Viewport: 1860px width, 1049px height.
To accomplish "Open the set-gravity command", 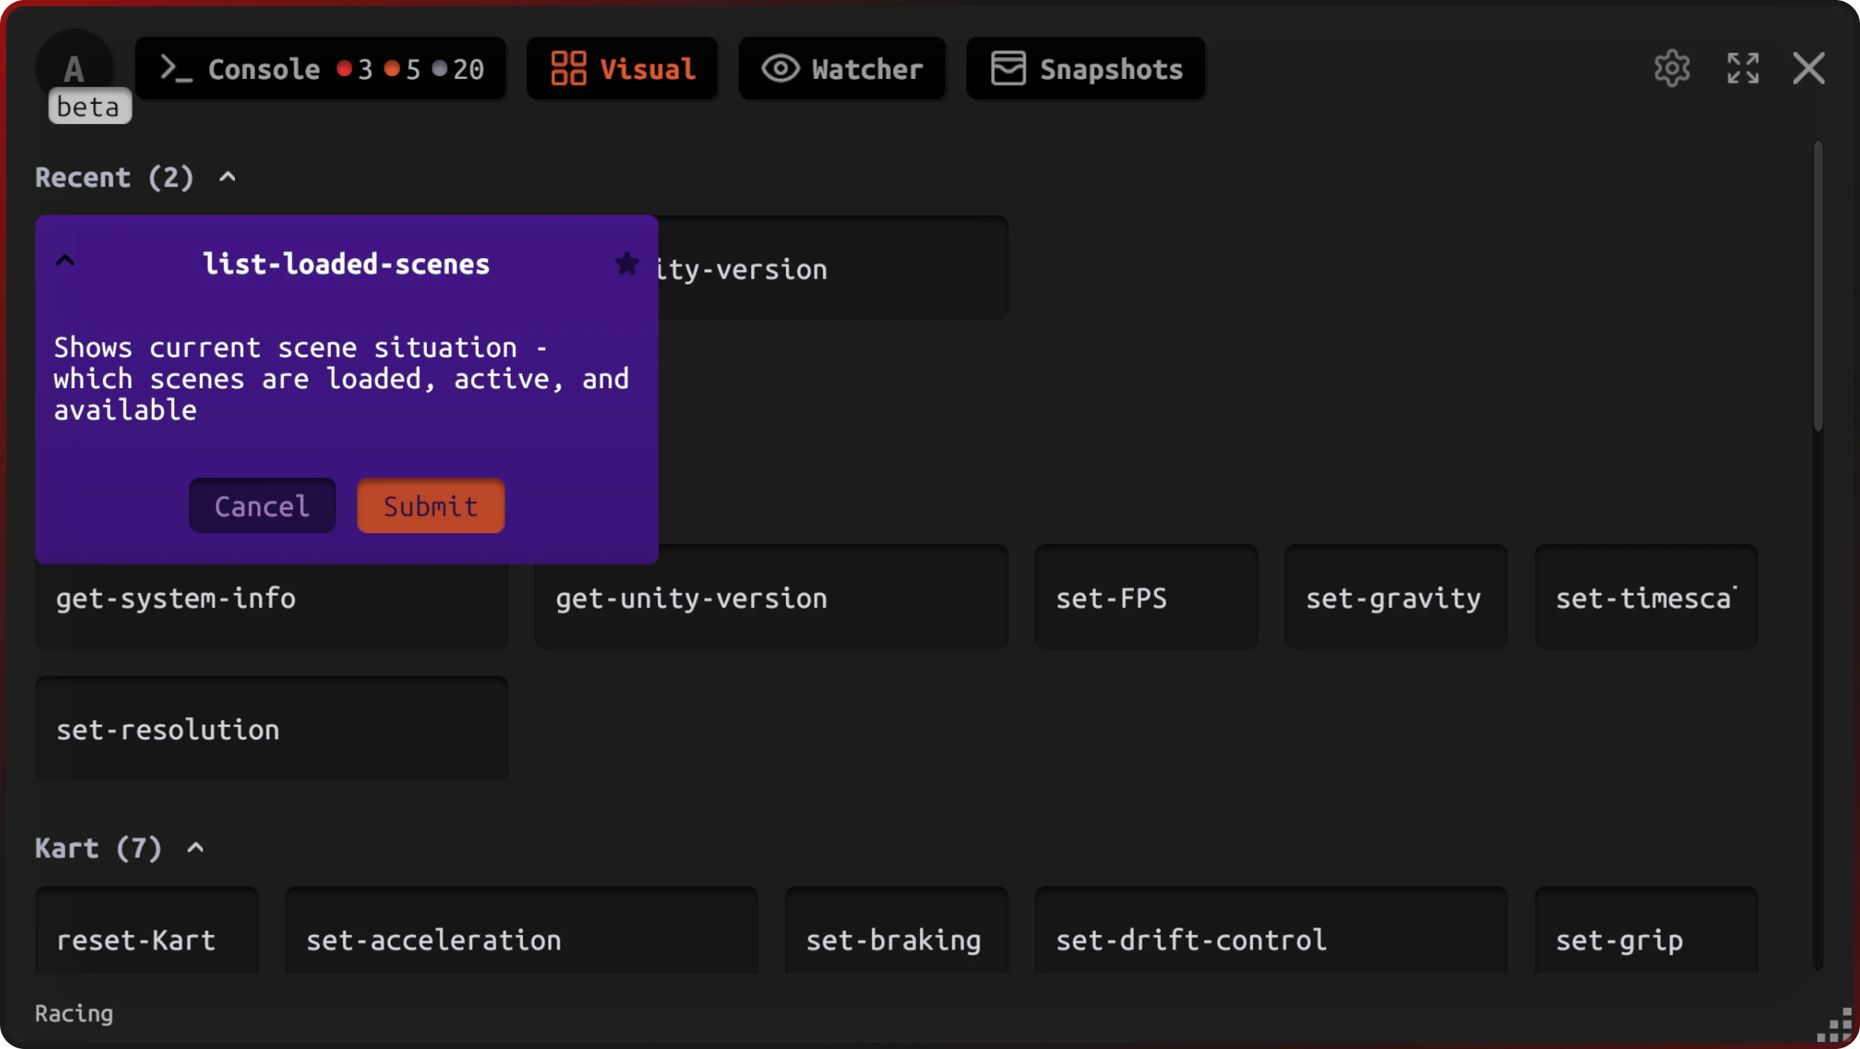I will click(x=1396, y=597).
